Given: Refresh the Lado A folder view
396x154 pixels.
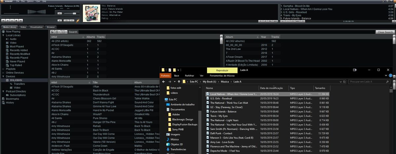Looking at the screenshot, I should click(x=344, y=82).
